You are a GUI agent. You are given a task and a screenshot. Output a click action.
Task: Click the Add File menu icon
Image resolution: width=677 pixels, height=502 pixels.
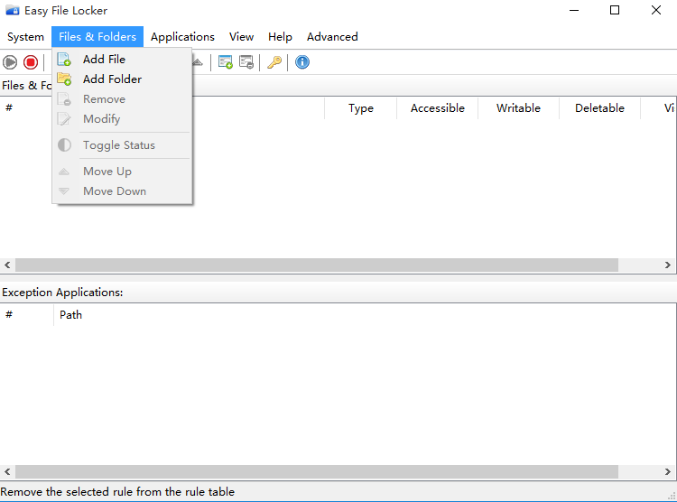64,60
